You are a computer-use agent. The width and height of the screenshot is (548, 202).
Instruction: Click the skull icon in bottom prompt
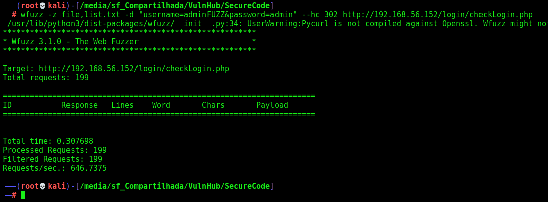[x=43, y=186]
